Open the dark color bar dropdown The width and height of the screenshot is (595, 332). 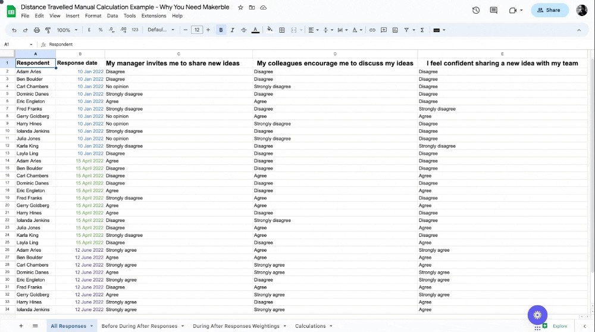point(439,30)
